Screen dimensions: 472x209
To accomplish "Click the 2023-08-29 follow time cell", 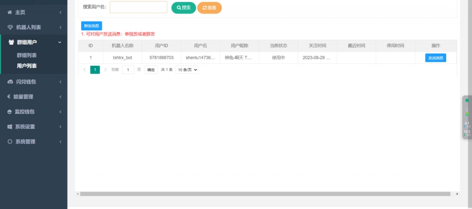I will tap(318, 58).
